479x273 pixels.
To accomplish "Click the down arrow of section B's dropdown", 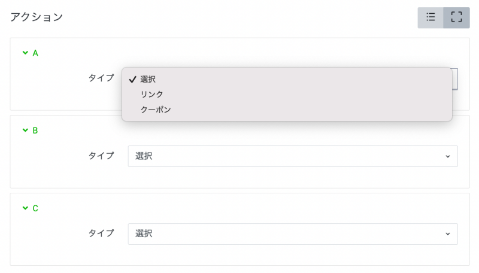I will pos(447,156).
